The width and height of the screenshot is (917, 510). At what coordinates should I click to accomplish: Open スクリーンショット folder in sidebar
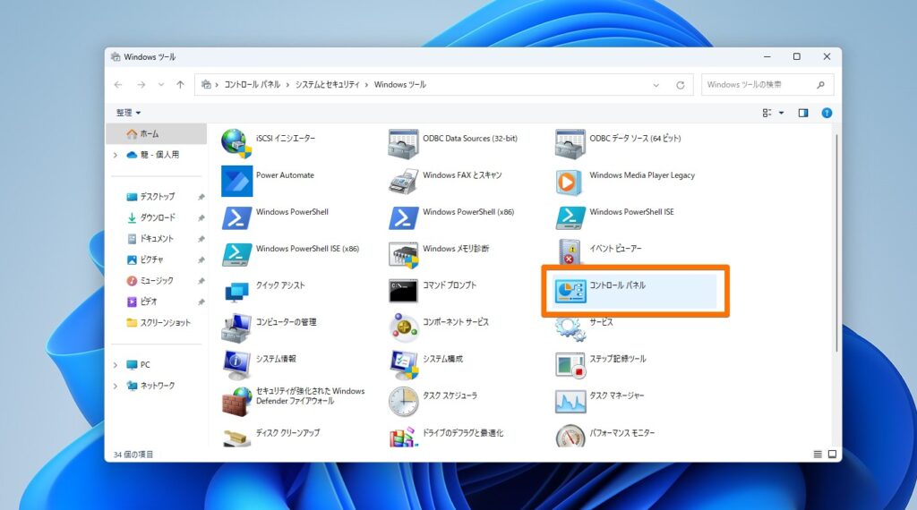click(157, 322)
